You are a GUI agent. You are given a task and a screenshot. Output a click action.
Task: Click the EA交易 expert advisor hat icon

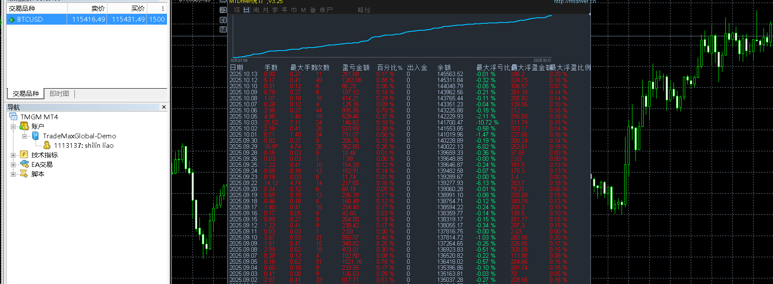tap(24, 164)
